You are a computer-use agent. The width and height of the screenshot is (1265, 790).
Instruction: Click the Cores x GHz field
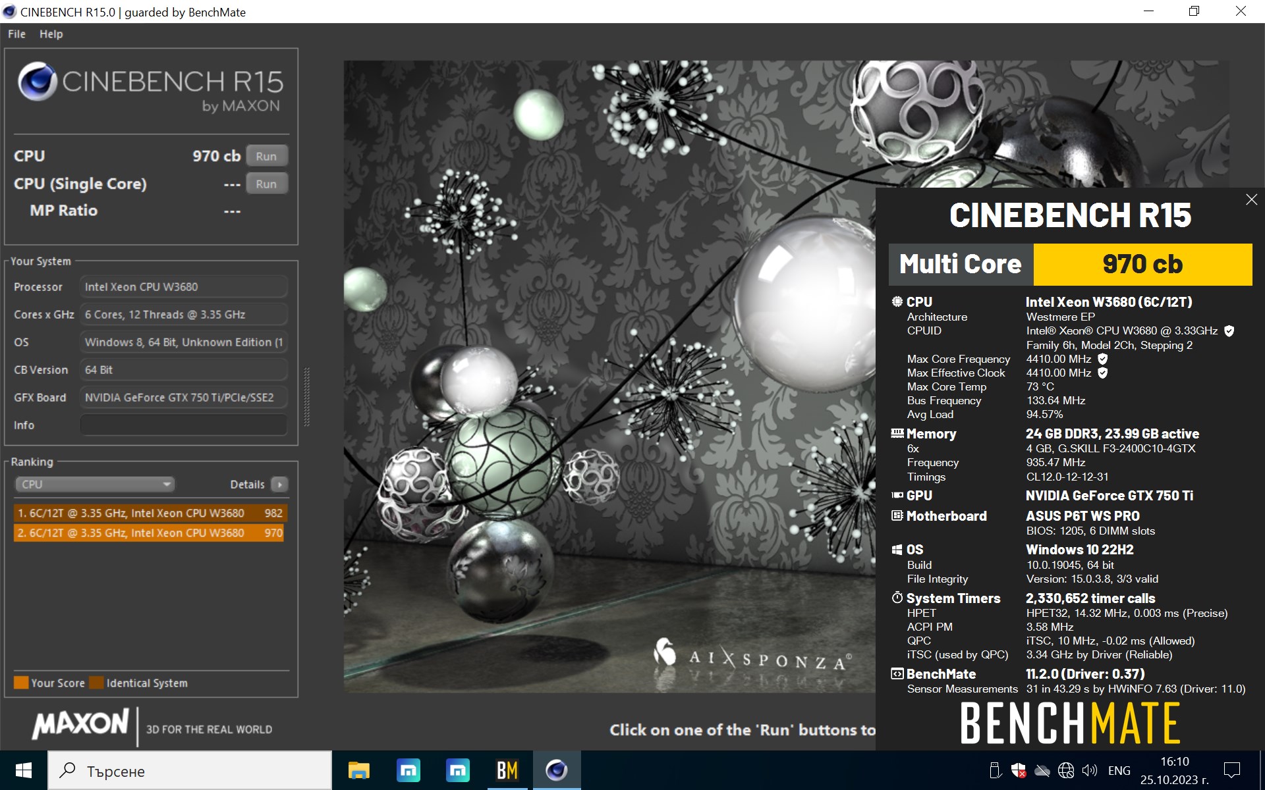[183, 315]
